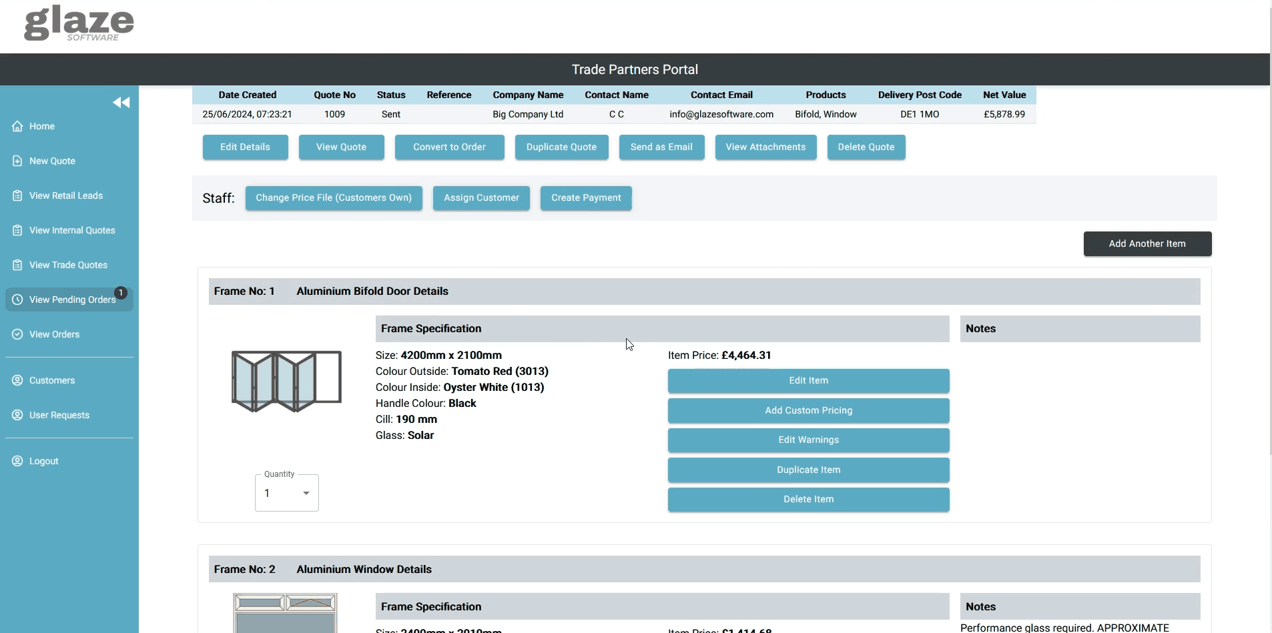1272x633 pixels.
Task: Click the View Trade Quotes clipboard icon
Action: tap(17, 265)
